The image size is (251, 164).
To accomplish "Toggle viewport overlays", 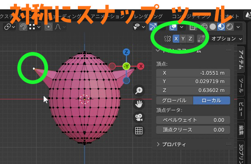I will [173, 27].
